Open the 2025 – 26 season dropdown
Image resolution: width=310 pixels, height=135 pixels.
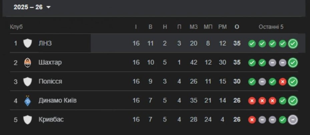[32, 7]
